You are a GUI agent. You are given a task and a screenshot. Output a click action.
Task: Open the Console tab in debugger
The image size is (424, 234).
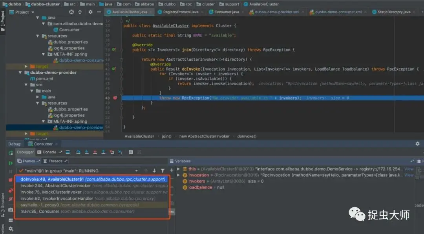[x=47, y=152]
